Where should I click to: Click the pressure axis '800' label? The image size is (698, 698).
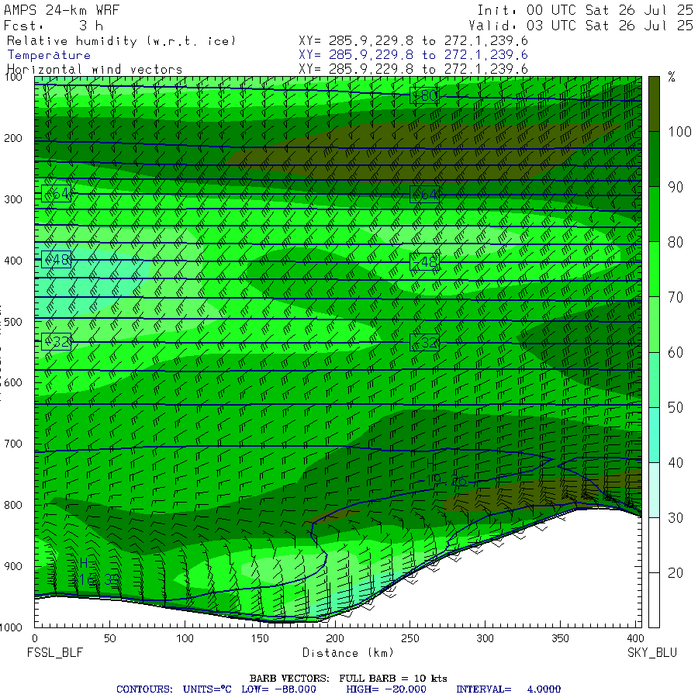[x=13, y=505]
